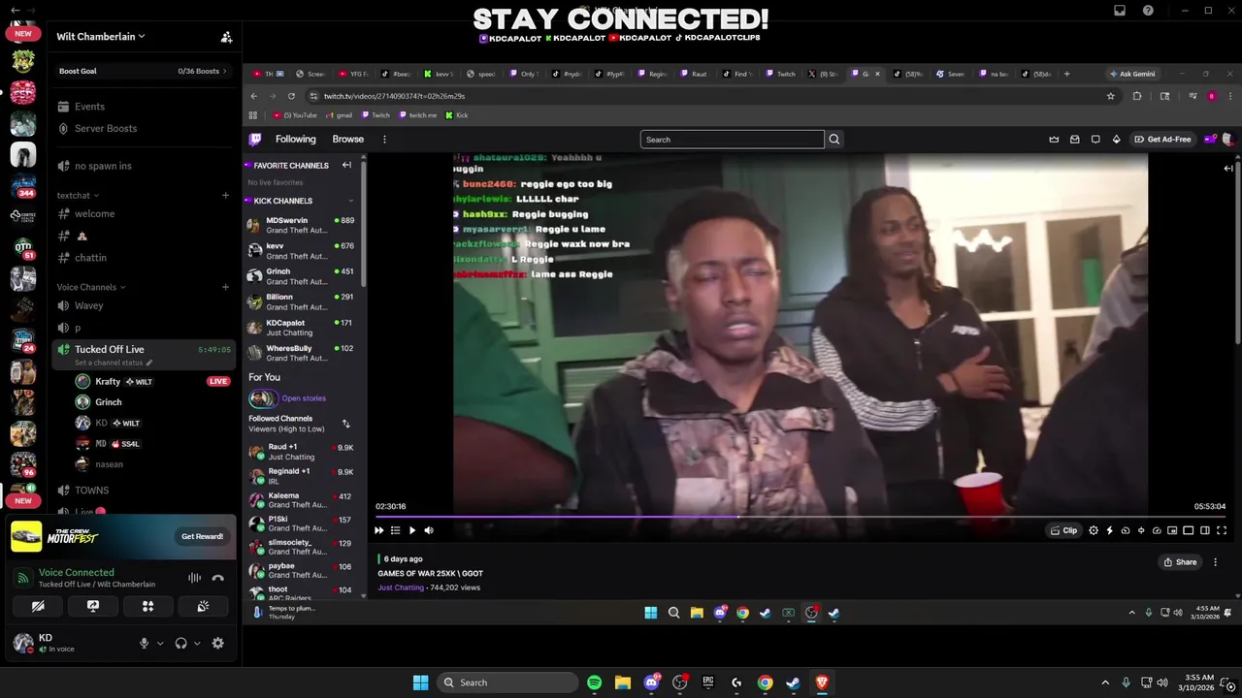Enter fullscreen on Twitch player
This screenshot has width=1242, height=698.
tap(1222, 530)
